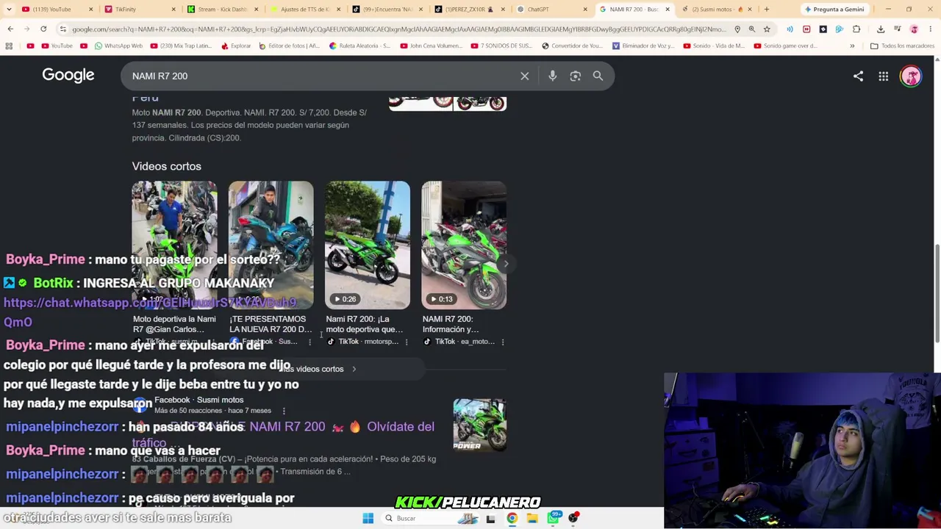Open Chrome extensions puzzle icon

coord(856,29)
